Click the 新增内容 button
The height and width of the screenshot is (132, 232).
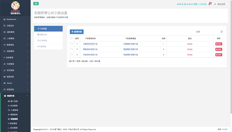[x=77, y=32]
